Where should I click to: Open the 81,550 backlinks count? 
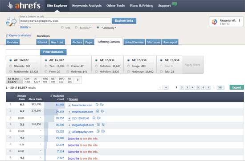pyautogui.click(x=60, y=105)
